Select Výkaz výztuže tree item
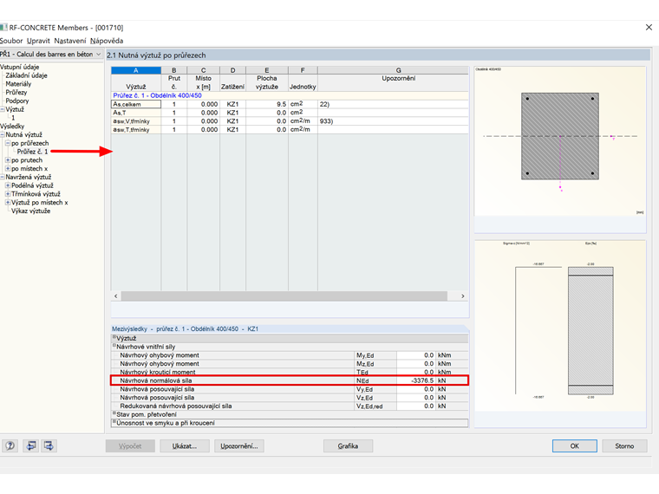This screenshot has height=494, width=659. pyautogui.click(x=30, y=211)
